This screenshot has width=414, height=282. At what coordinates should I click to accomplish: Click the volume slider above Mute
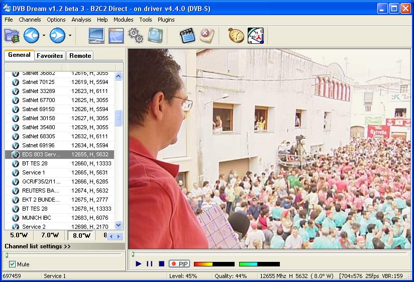pos(63,255)
